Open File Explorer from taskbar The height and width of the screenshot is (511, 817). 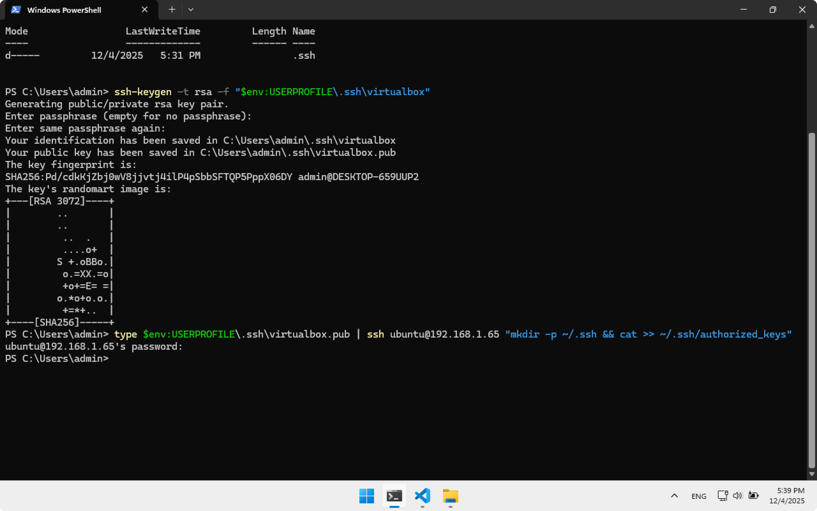pyautogui.click(x=450, y=496)
